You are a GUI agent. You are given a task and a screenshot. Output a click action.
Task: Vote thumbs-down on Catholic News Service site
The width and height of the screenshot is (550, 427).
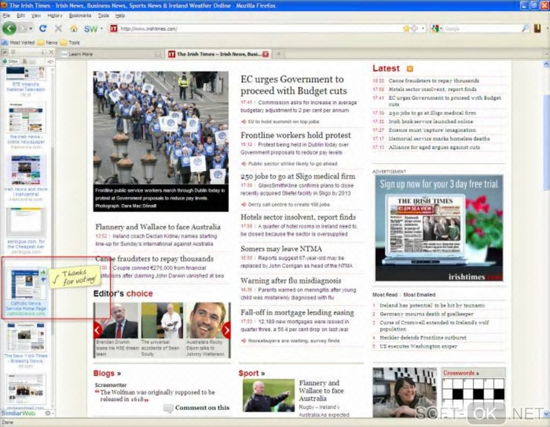pyautogui.click(x=43, y=280)
